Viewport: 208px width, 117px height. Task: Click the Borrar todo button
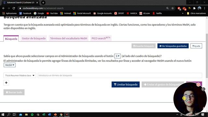(x=14, y=92)
